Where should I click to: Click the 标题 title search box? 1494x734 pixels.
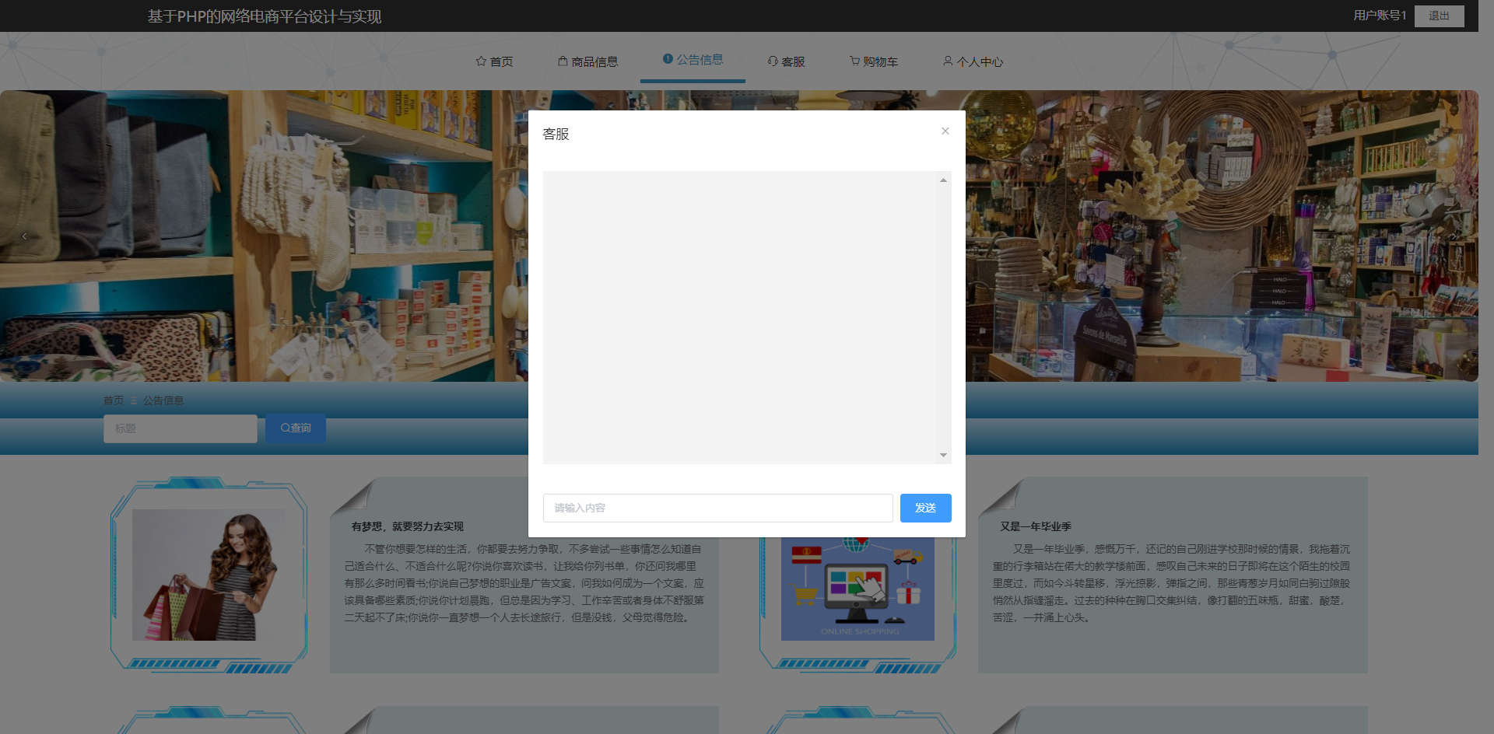(x=180, y=428)
